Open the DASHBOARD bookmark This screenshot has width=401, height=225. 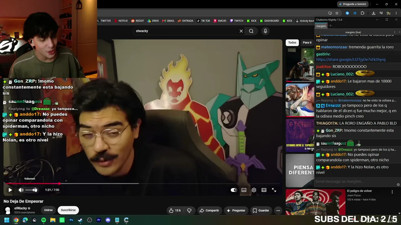[269, 21]
